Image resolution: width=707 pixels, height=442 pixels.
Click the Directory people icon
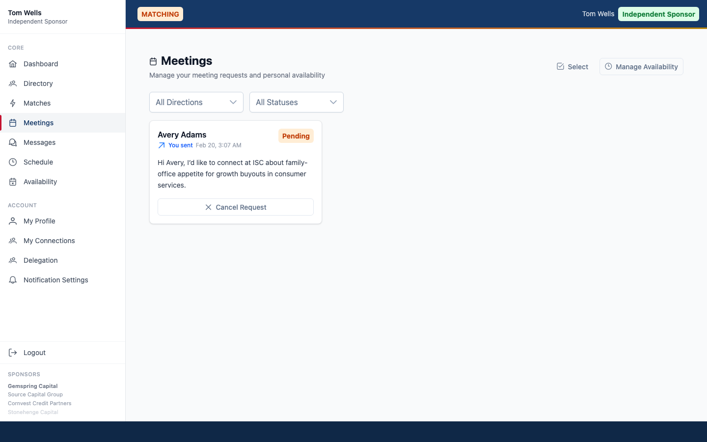[x=12, y=83]
